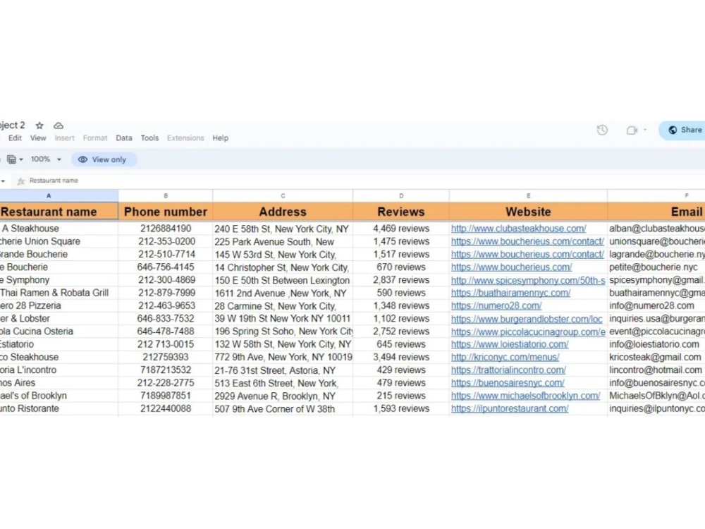This screenshot has width=705, height=529.
Task: Select email cell petite@boucherie.nyc
Action: point(656,267)
